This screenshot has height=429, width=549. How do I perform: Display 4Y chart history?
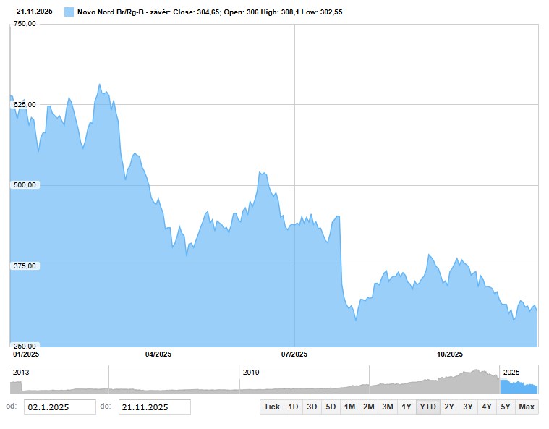[487, 407]
